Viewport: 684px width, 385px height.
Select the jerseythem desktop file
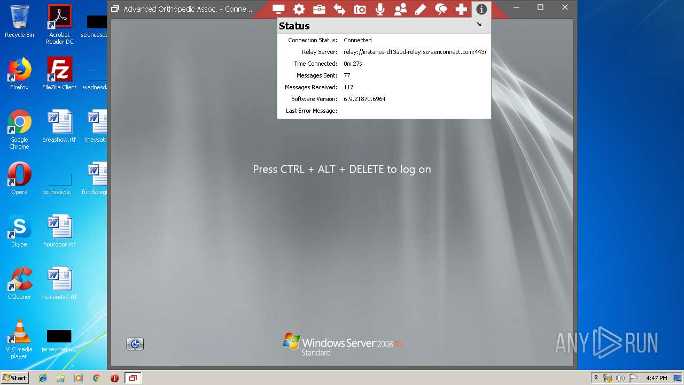click(59, 339)
